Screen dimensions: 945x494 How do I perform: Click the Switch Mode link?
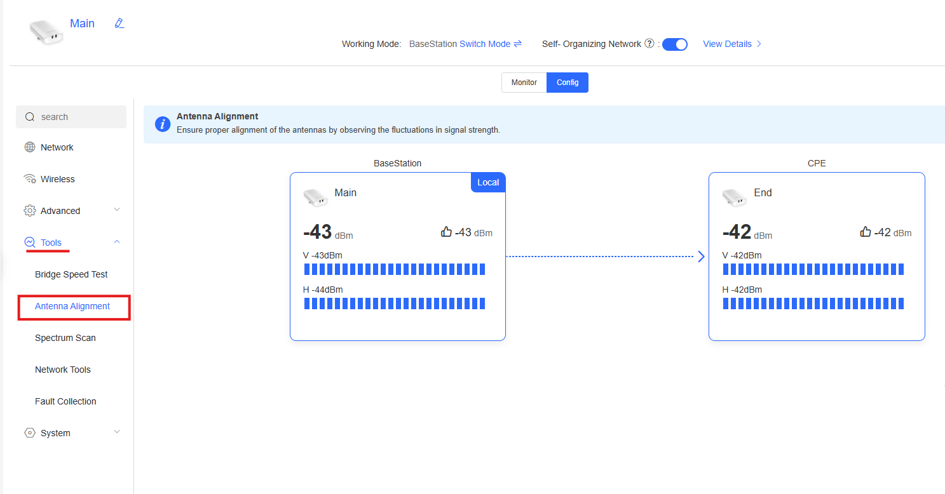tap(490, 44)
